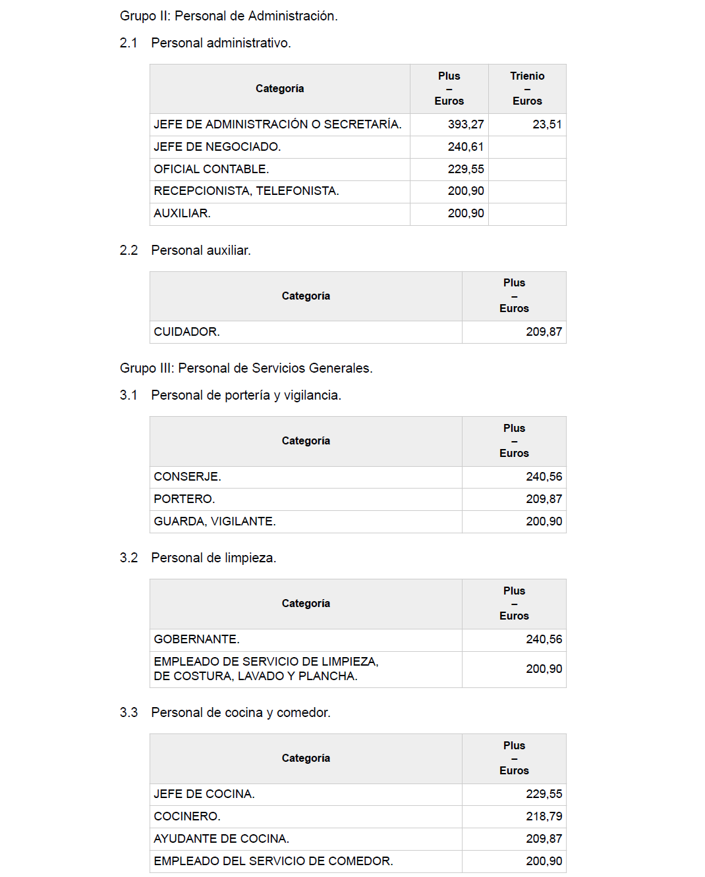
Task: Click the 'Grupo II: Personal de Administración' heading
Action: (x=229, y=16)
